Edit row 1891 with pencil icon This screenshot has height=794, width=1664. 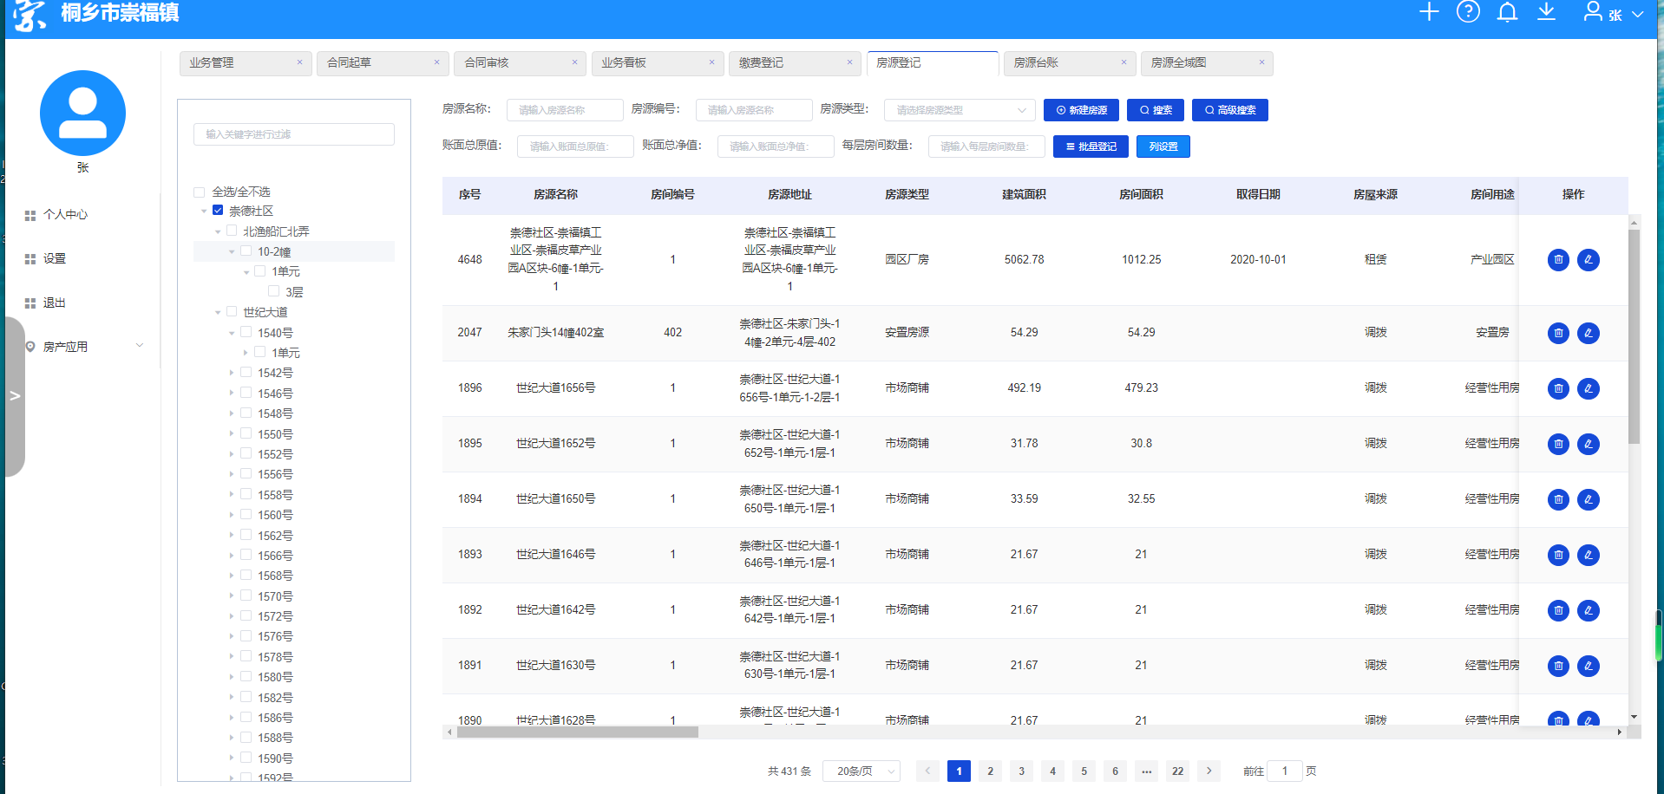point(1589,666)
